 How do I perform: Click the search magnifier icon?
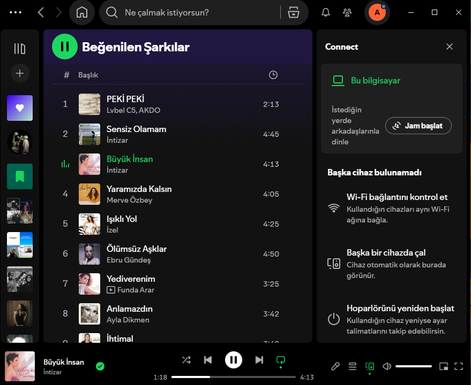(x=112, y=12)
